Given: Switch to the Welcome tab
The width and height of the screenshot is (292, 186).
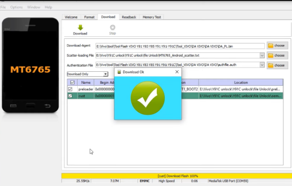Looking at the screenshot, I should [x=71, y=17].
